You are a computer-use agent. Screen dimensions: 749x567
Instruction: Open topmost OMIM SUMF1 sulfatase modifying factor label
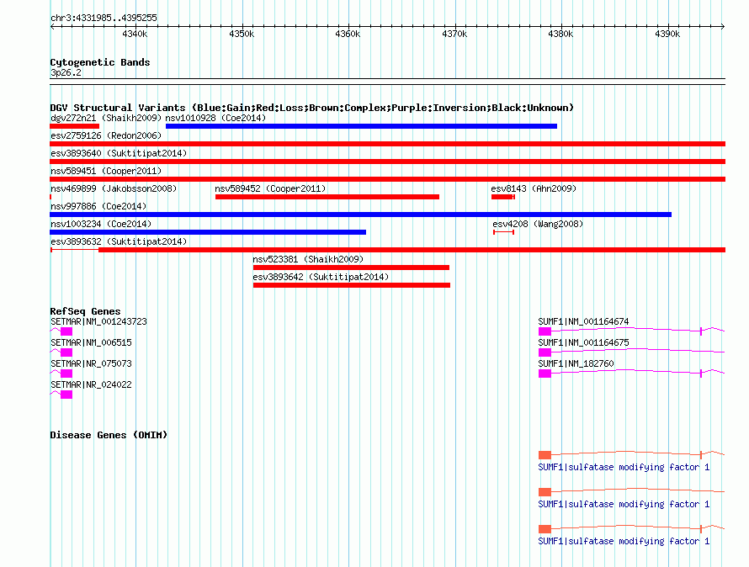[x=624, y=467]
